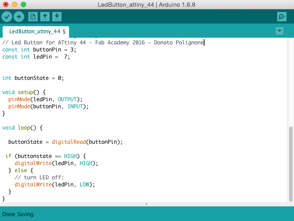Click the 'int buttonState = 0;' line
The image size is (294, 221).
[33, 78]
